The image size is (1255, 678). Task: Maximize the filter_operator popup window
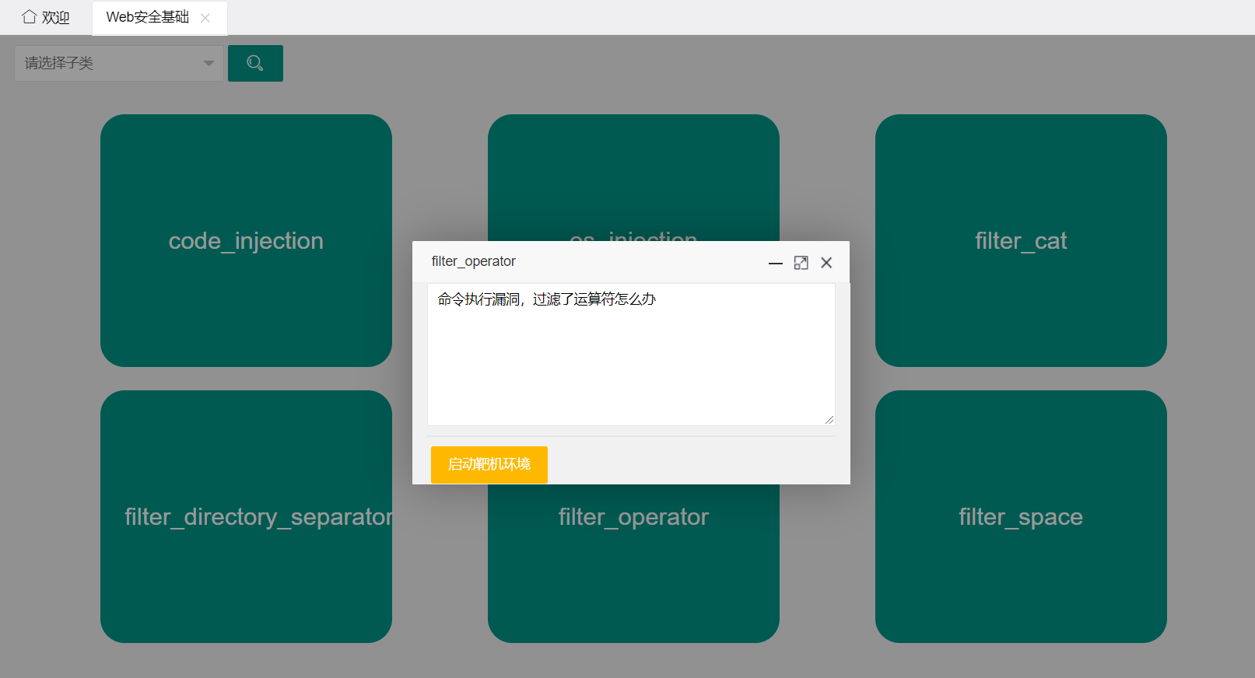click(801, 263)
